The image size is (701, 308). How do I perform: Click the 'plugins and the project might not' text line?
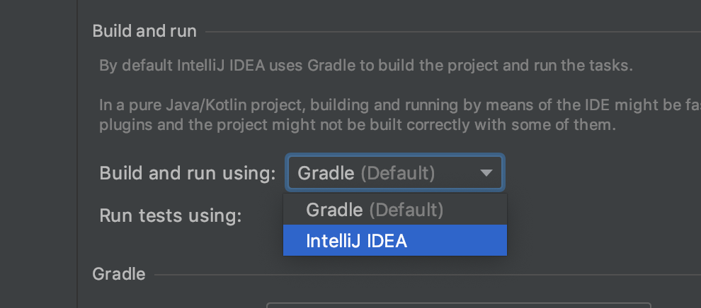(358, 125)
